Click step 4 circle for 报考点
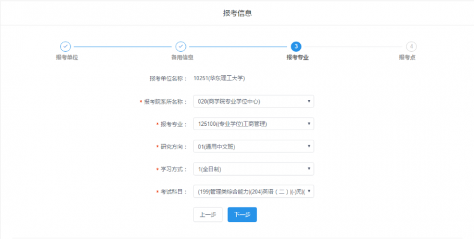 411,47
